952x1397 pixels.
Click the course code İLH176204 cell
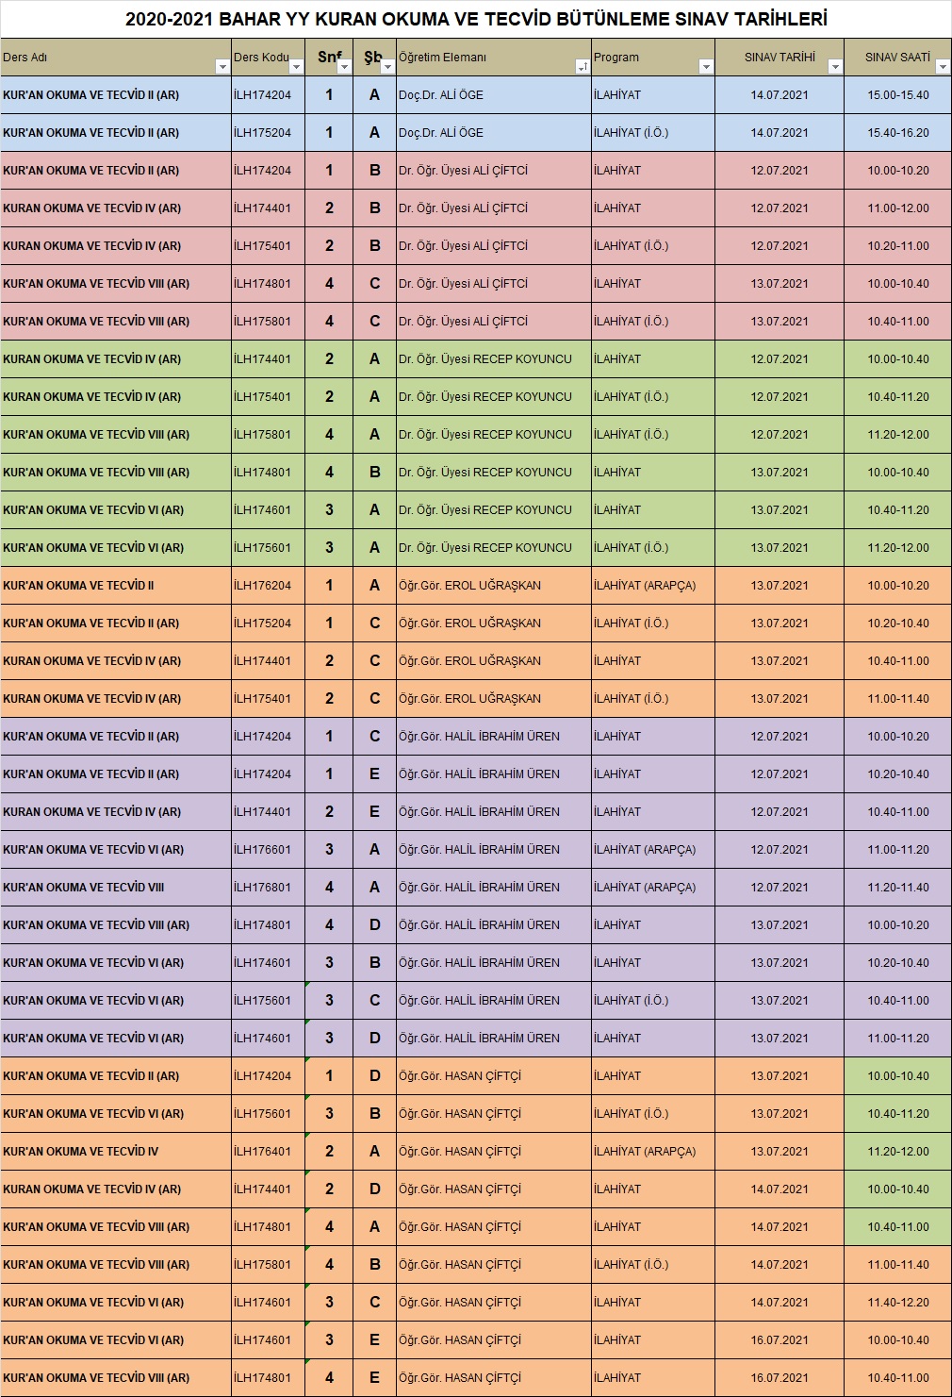[x=268, y=586]
